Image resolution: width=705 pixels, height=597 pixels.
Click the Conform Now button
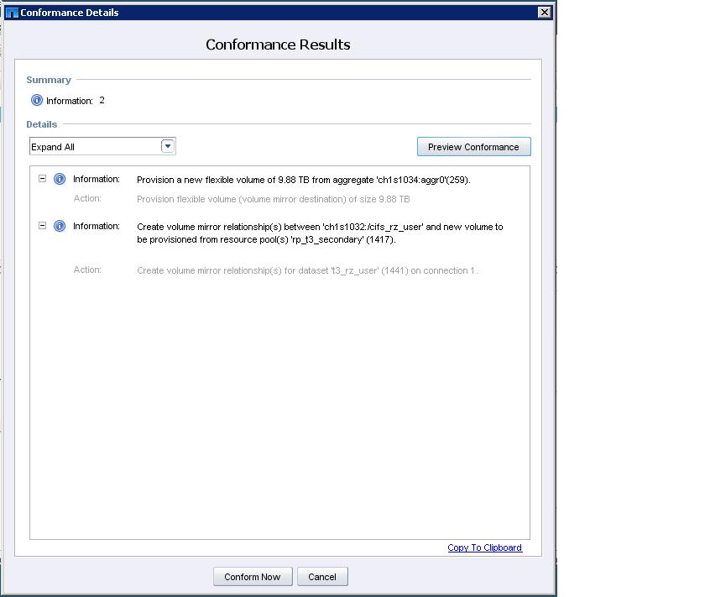(x=253, y=577)
